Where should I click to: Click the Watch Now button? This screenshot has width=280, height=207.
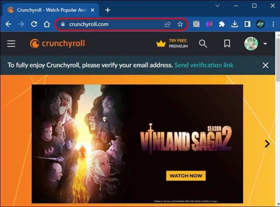pyautogui.click(x=186, y=176)
